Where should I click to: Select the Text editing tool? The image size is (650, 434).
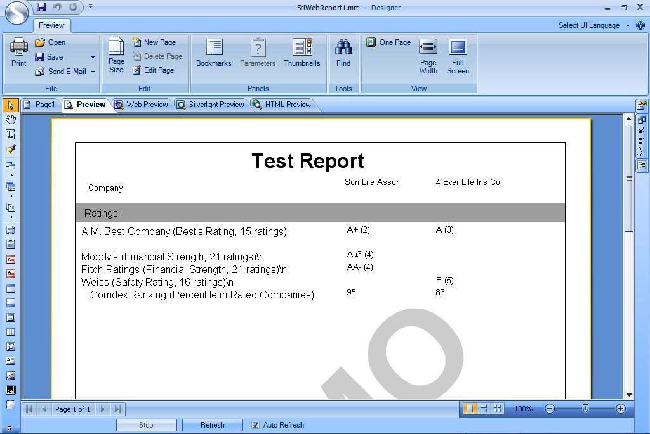pyautogui.click(x=11, y=134)
